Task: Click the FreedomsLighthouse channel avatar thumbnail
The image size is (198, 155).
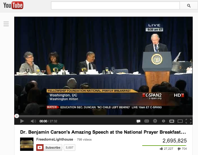Action: [x=27, y=144]
